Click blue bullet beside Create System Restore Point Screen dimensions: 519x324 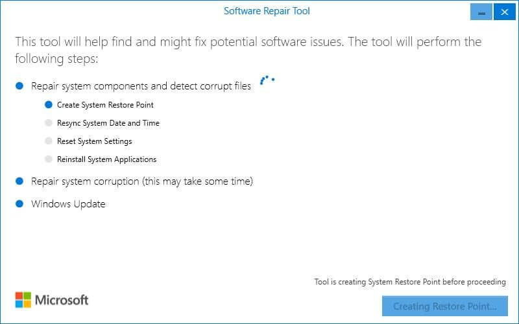(x=49, y=105)
